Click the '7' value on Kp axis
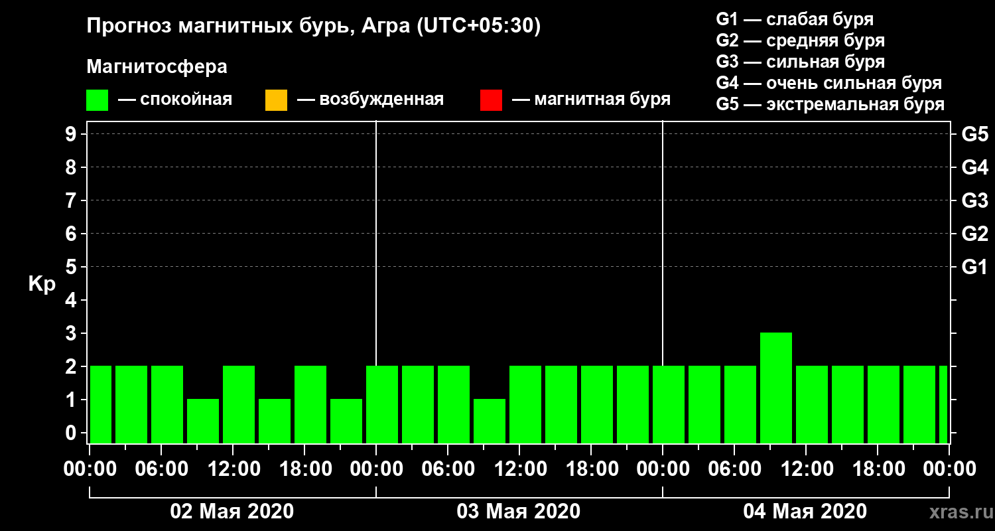This screenshot has width=995, height=531. pos(72,200)
